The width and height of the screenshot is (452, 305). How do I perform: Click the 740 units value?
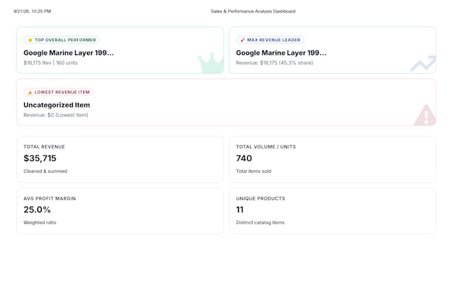(x=244, y=158)
